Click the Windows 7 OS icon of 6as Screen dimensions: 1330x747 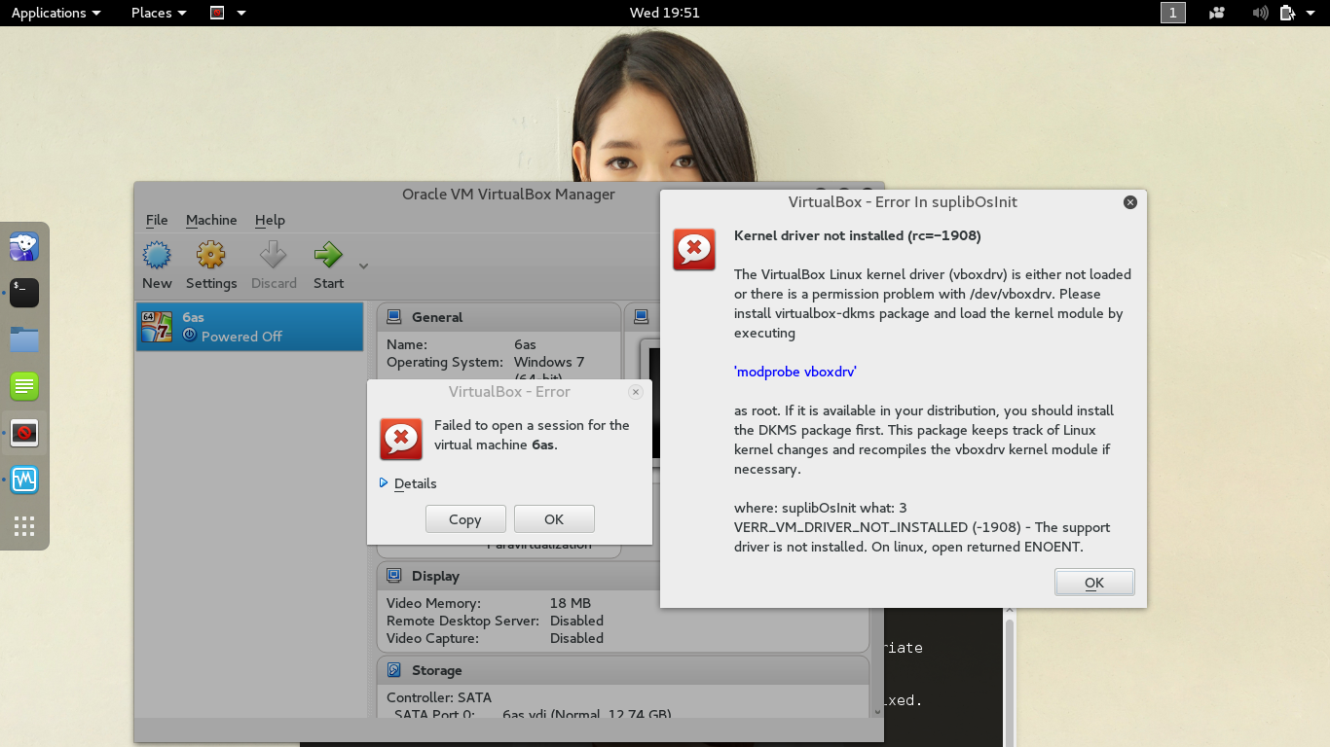point(157,327)
